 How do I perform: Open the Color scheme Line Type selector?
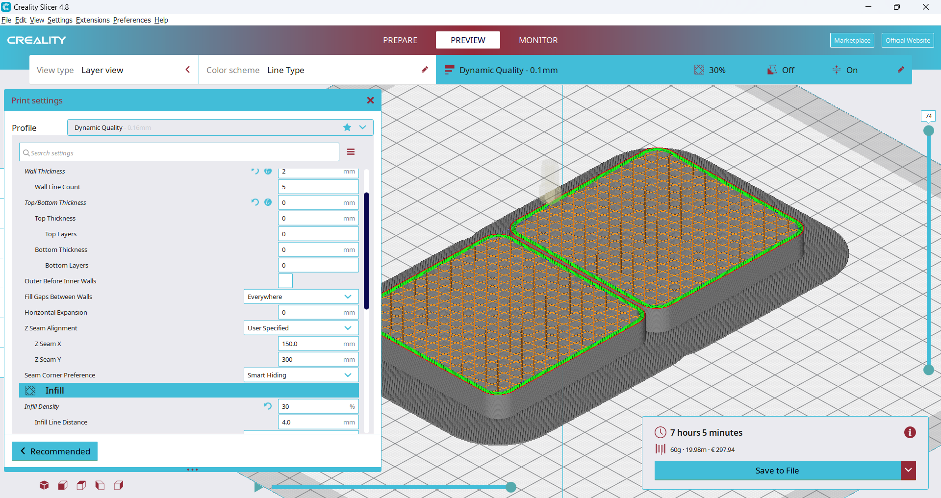coord(317,70)
